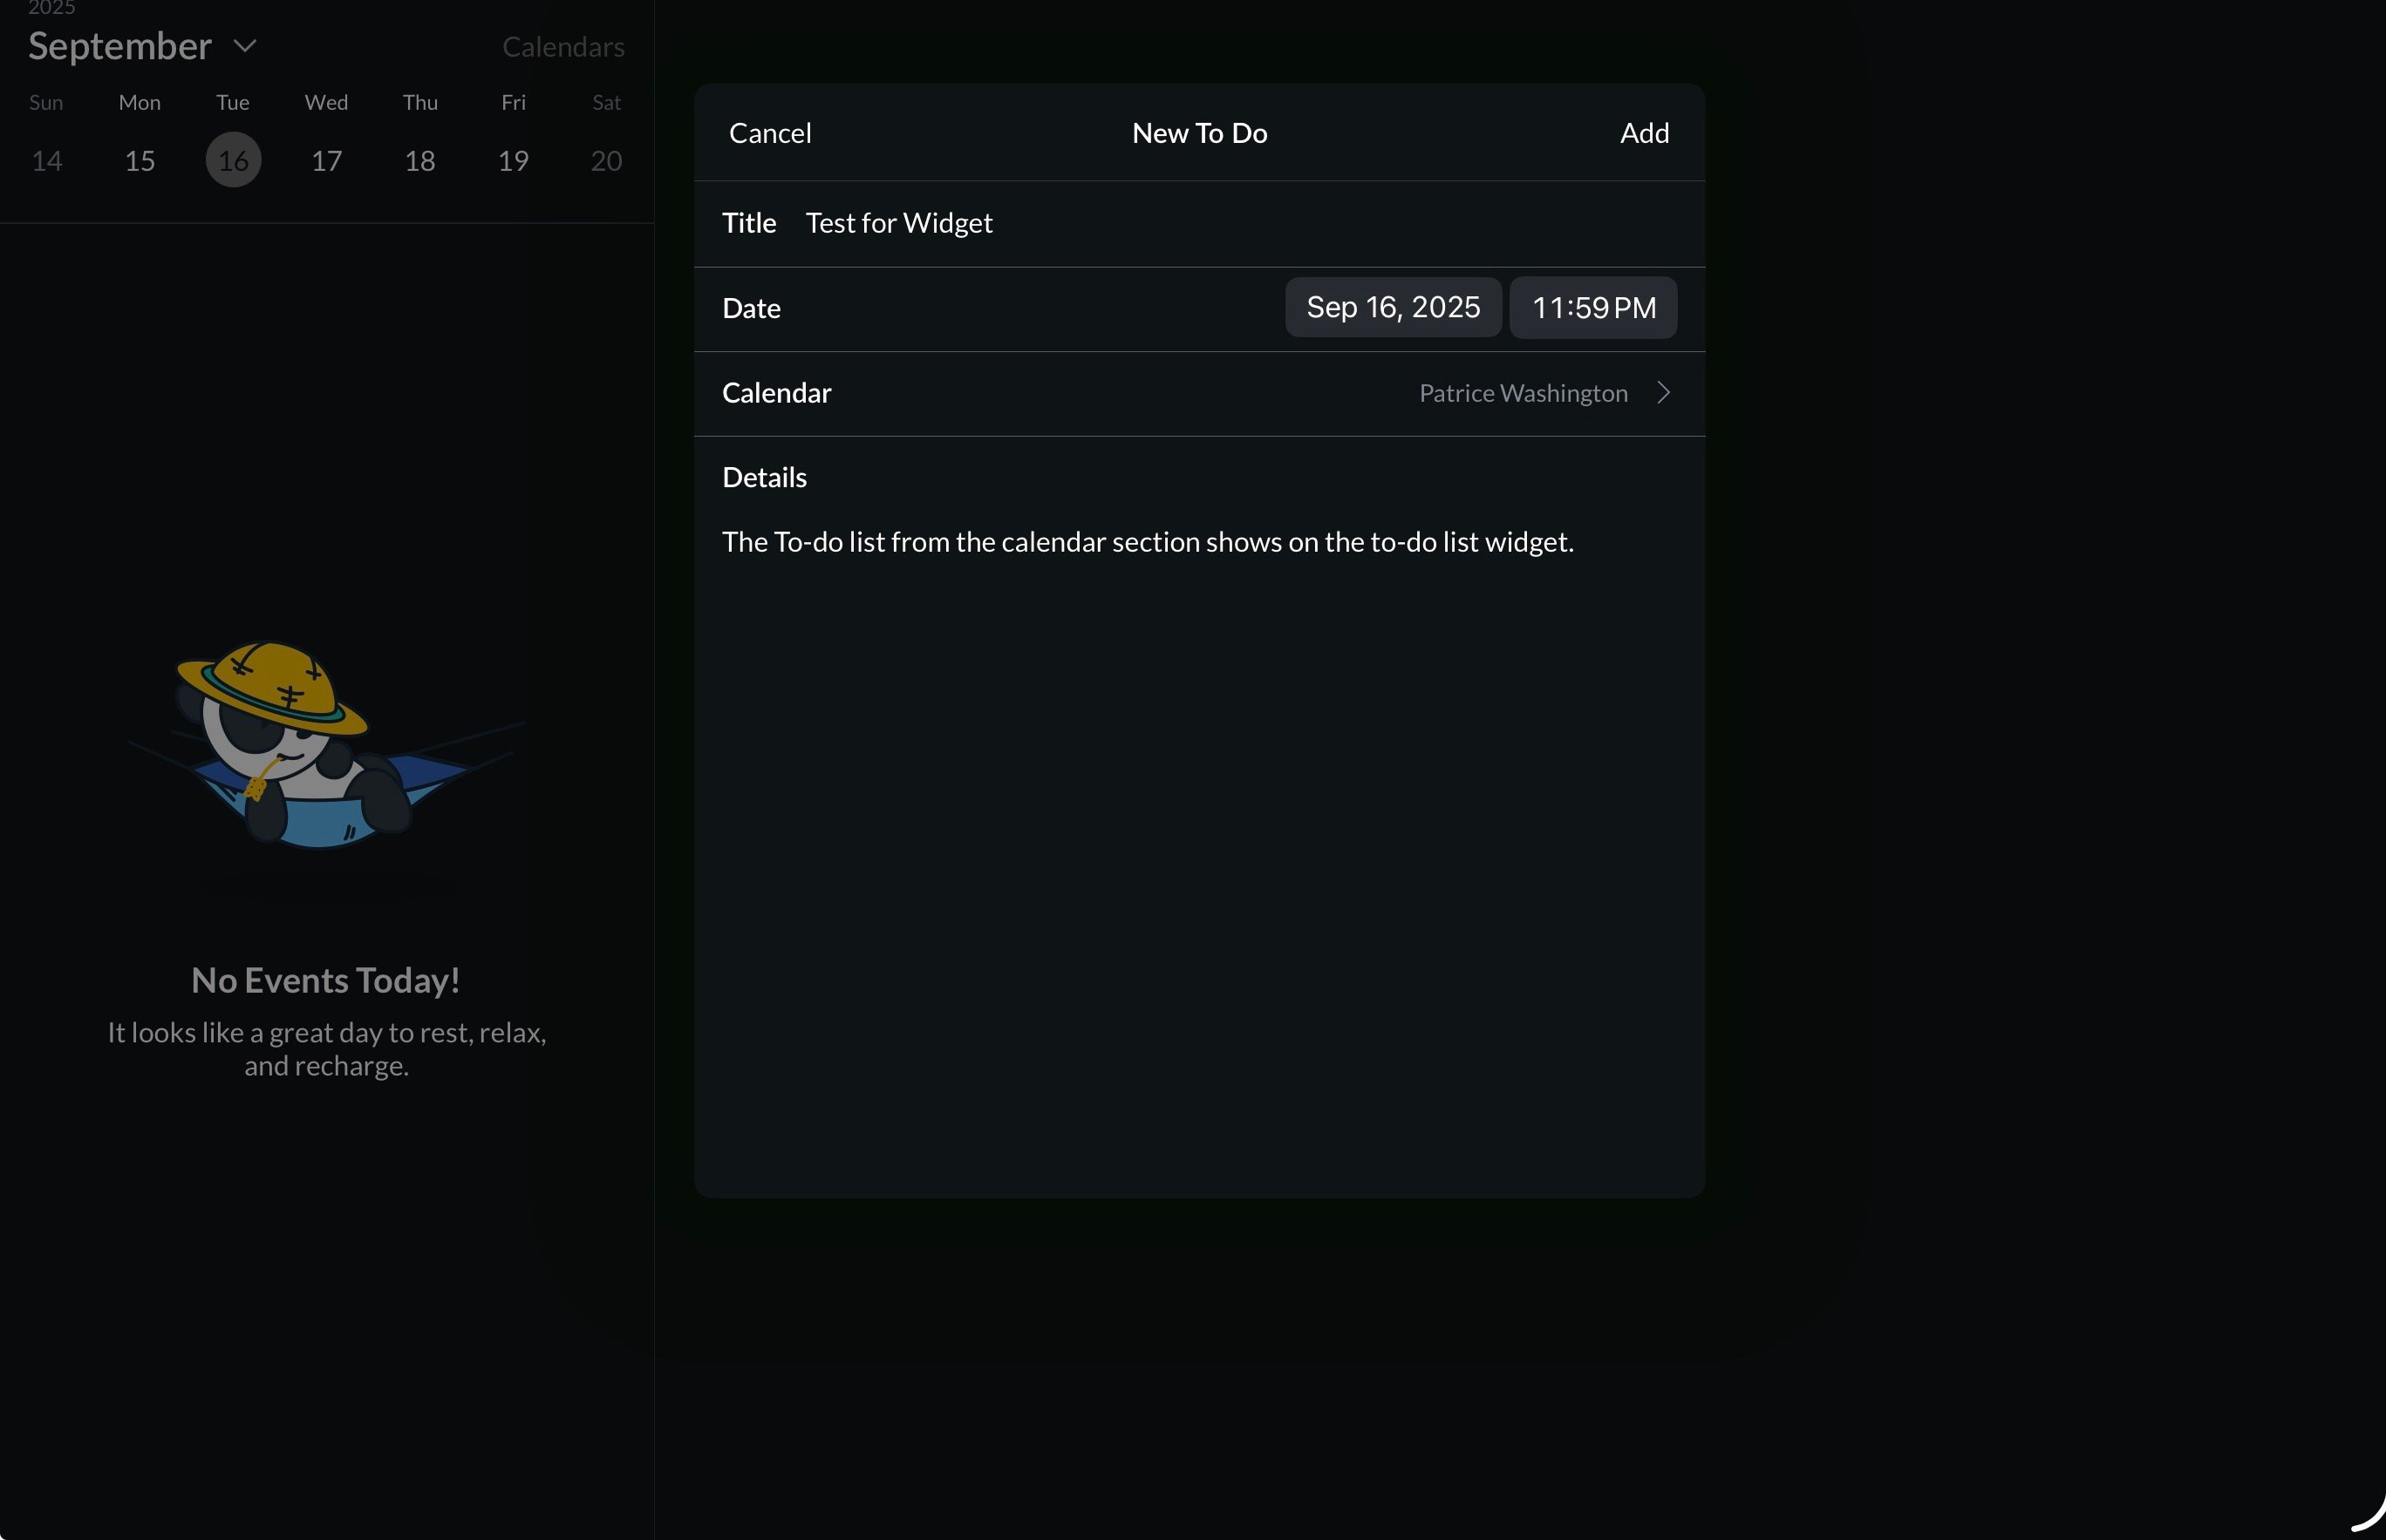This screenshot has height=1540, width=2386.
Task: Select Monday the 15th
Action: 140,161
